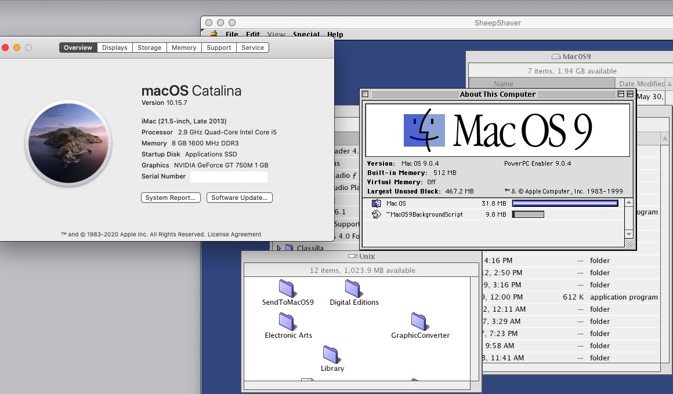Click scroll up arrow in About This Computer
The width and height of the screenshot is (673, 394).
(x=629, y=202)
